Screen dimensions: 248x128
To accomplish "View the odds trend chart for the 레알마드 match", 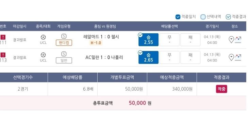I will click(x=238, y=40).
